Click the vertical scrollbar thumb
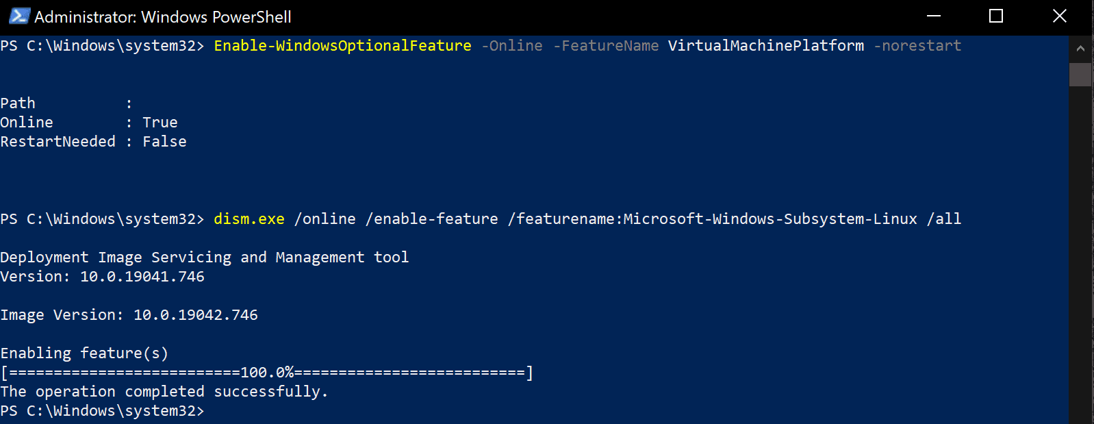This screenshot has width=1094, height=424. point(1080,75)
